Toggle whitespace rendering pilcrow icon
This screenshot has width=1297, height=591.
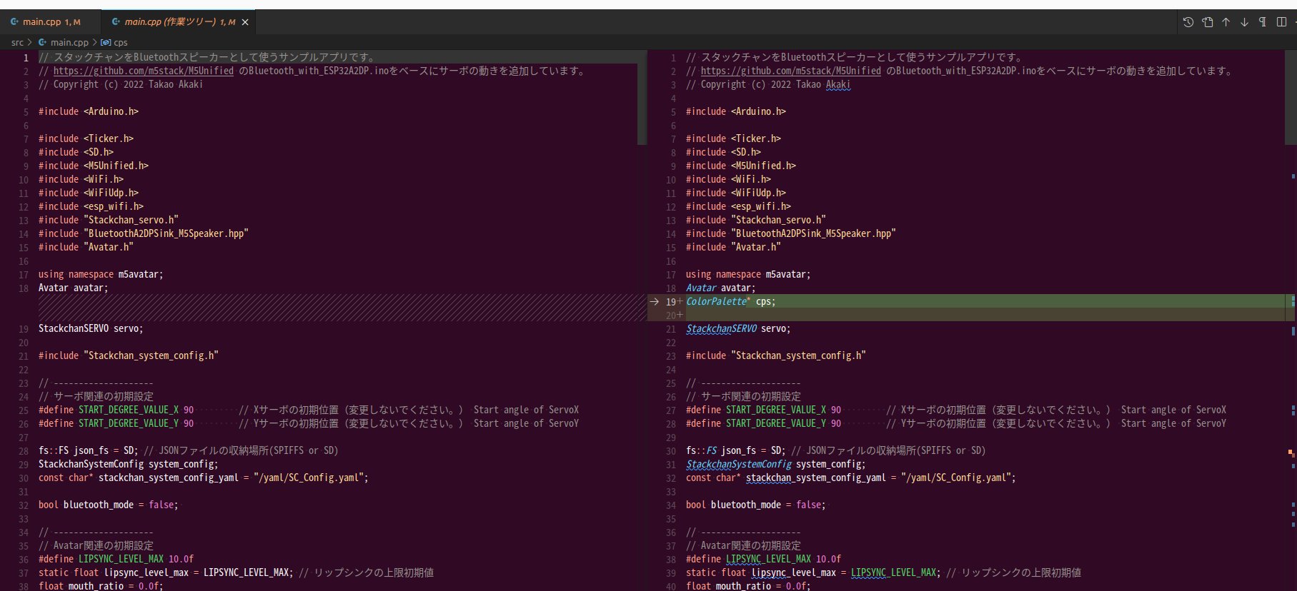1263,22
